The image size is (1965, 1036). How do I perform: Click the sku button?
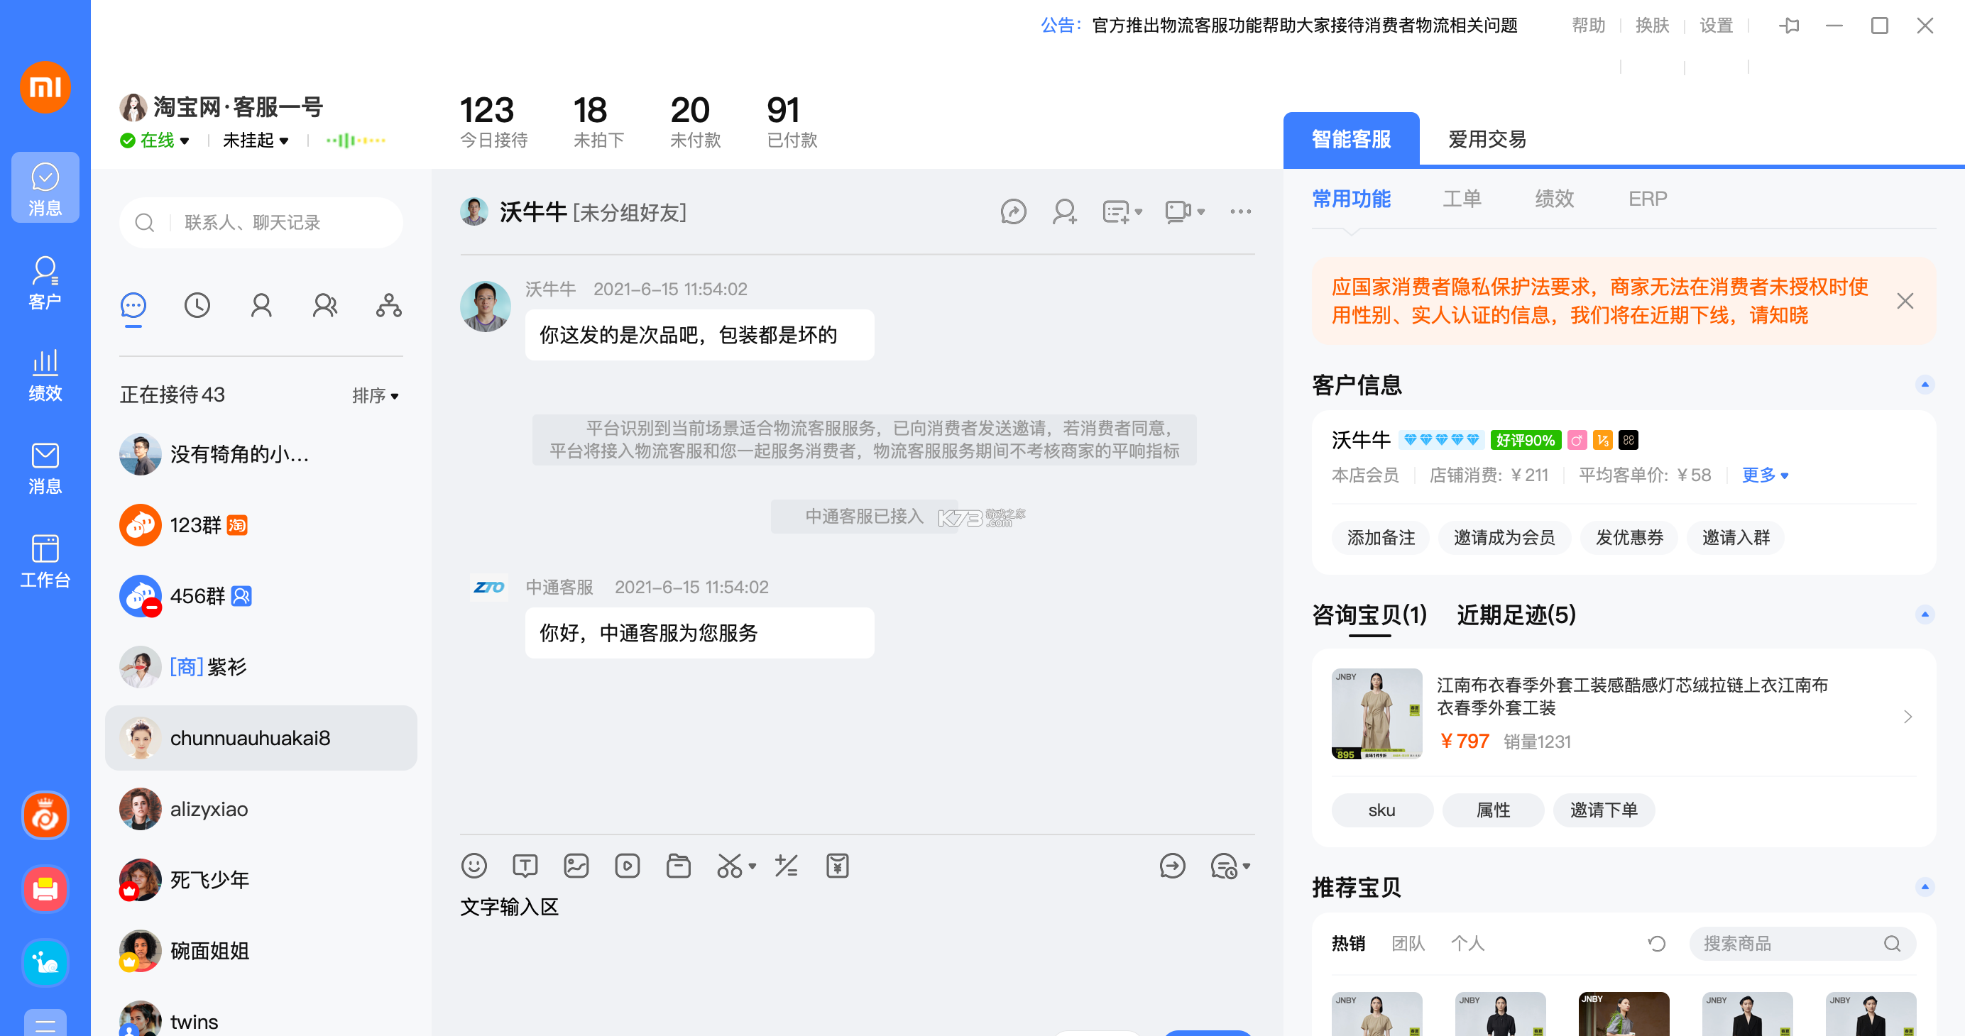[1381, 810]
